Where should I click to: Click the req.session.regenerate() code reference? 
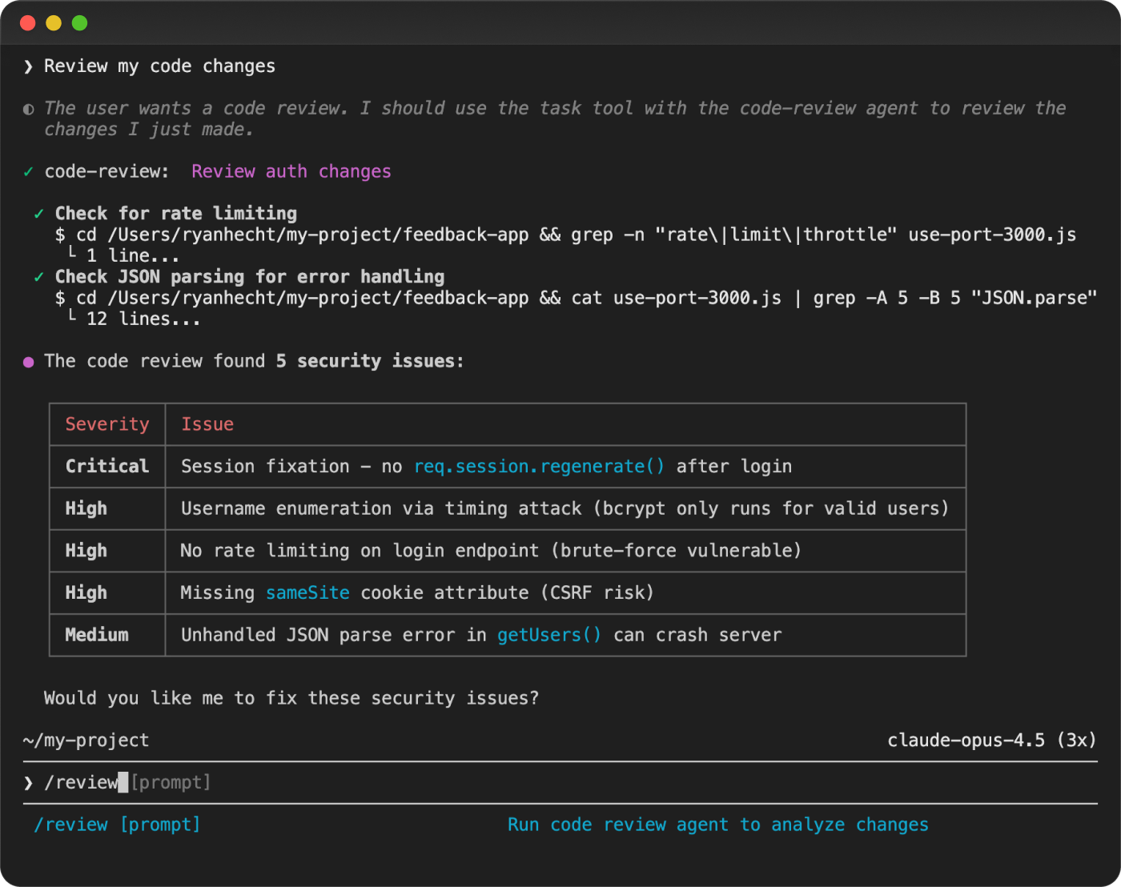(x=539, y=467)
